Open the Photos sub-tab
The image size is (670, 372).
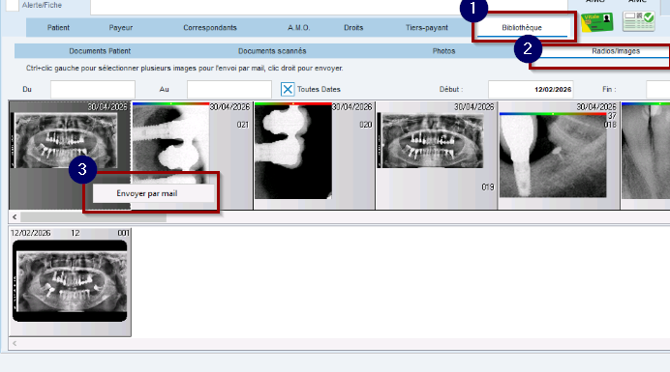tap(443, 51)
